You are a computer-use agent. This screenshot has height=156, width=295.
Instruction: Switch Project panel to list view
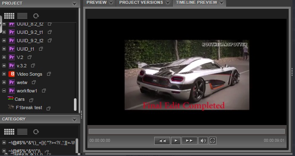pyautogui.click(x=22, y=16)
